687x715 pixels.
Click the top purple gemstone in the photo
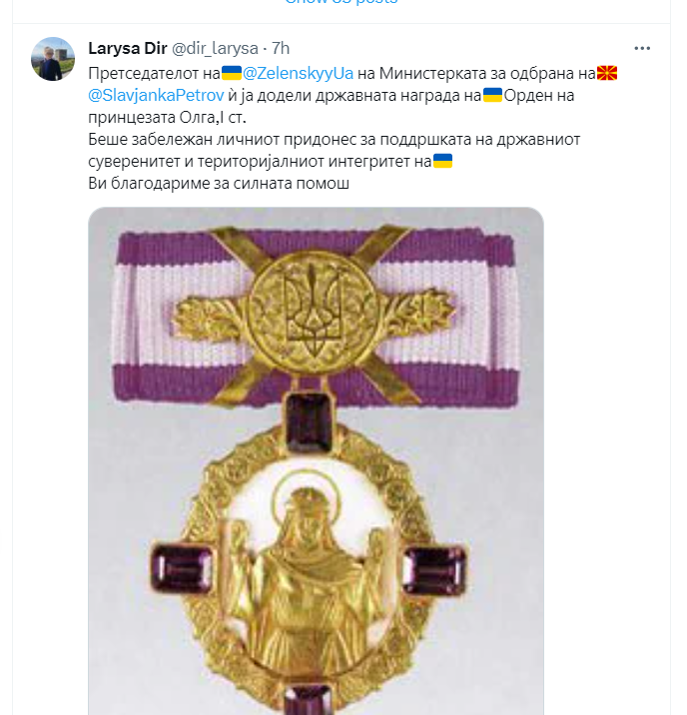coord(309,422)
